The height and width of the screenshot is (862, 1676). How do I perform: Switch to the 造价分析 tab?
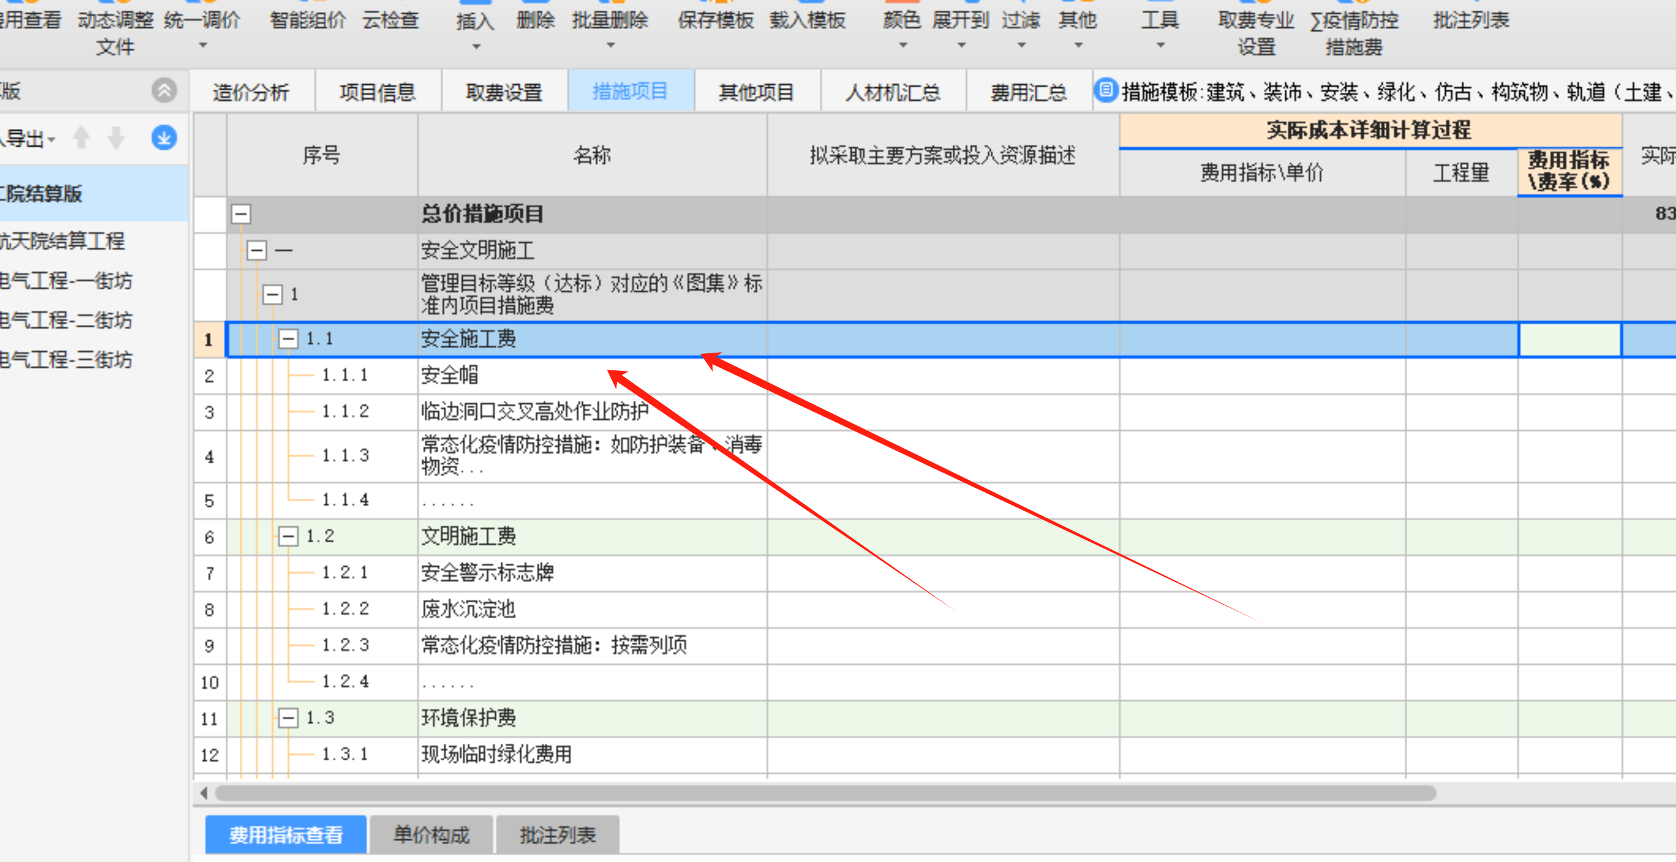(x=250, y=92)
